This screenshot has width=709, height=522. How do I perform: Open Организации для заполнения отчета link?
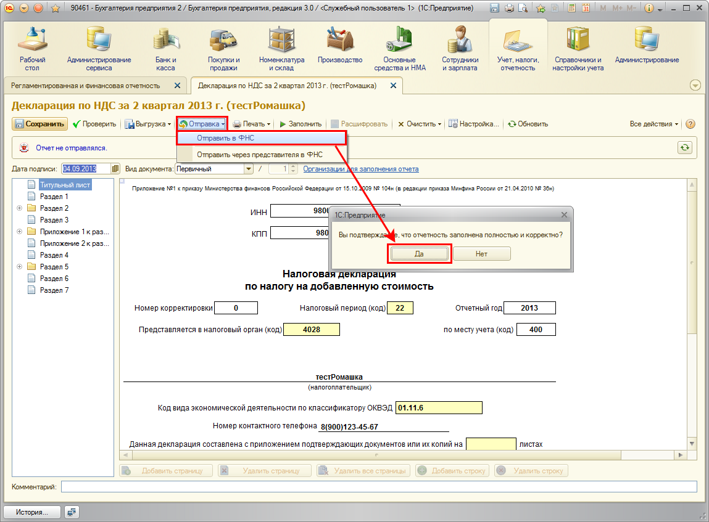click(361, 169)
